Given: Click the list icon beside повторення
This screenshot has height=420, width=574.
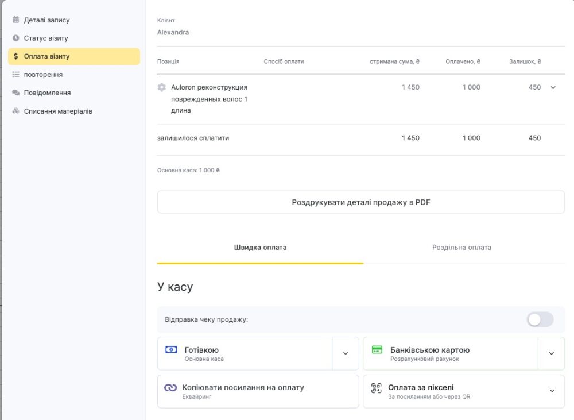Looking at the screenshot, I should (x=15, y=74).
